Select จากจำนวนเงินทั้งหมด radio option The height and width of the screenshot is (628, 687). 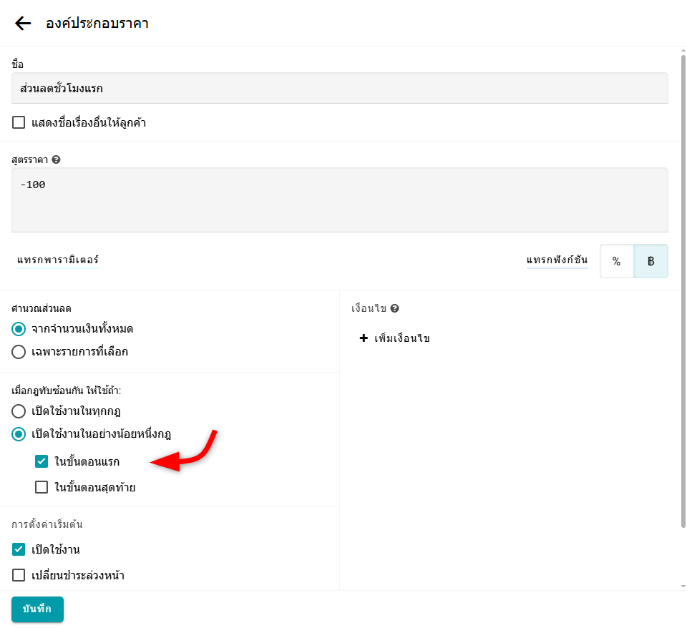tap(19, 329)
